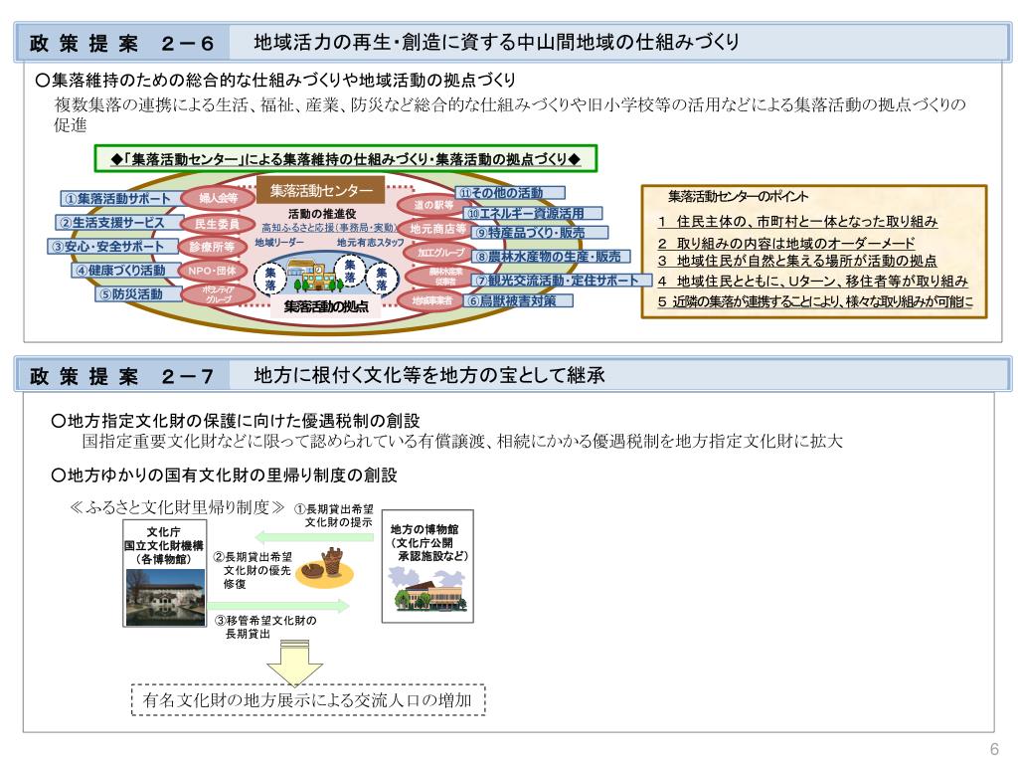
Task: Click the page number 6
Action: [x=993, y=748]
